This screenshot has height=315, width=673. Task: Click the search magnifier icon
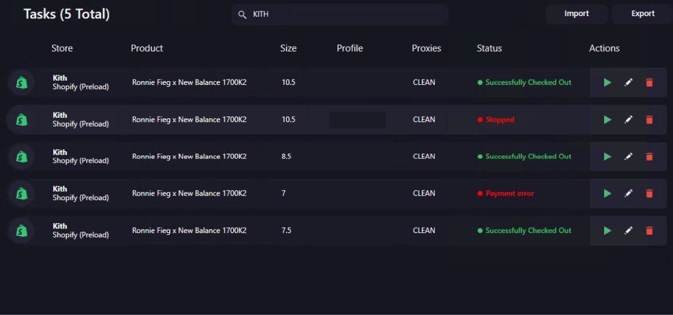(x=242, y=14)
